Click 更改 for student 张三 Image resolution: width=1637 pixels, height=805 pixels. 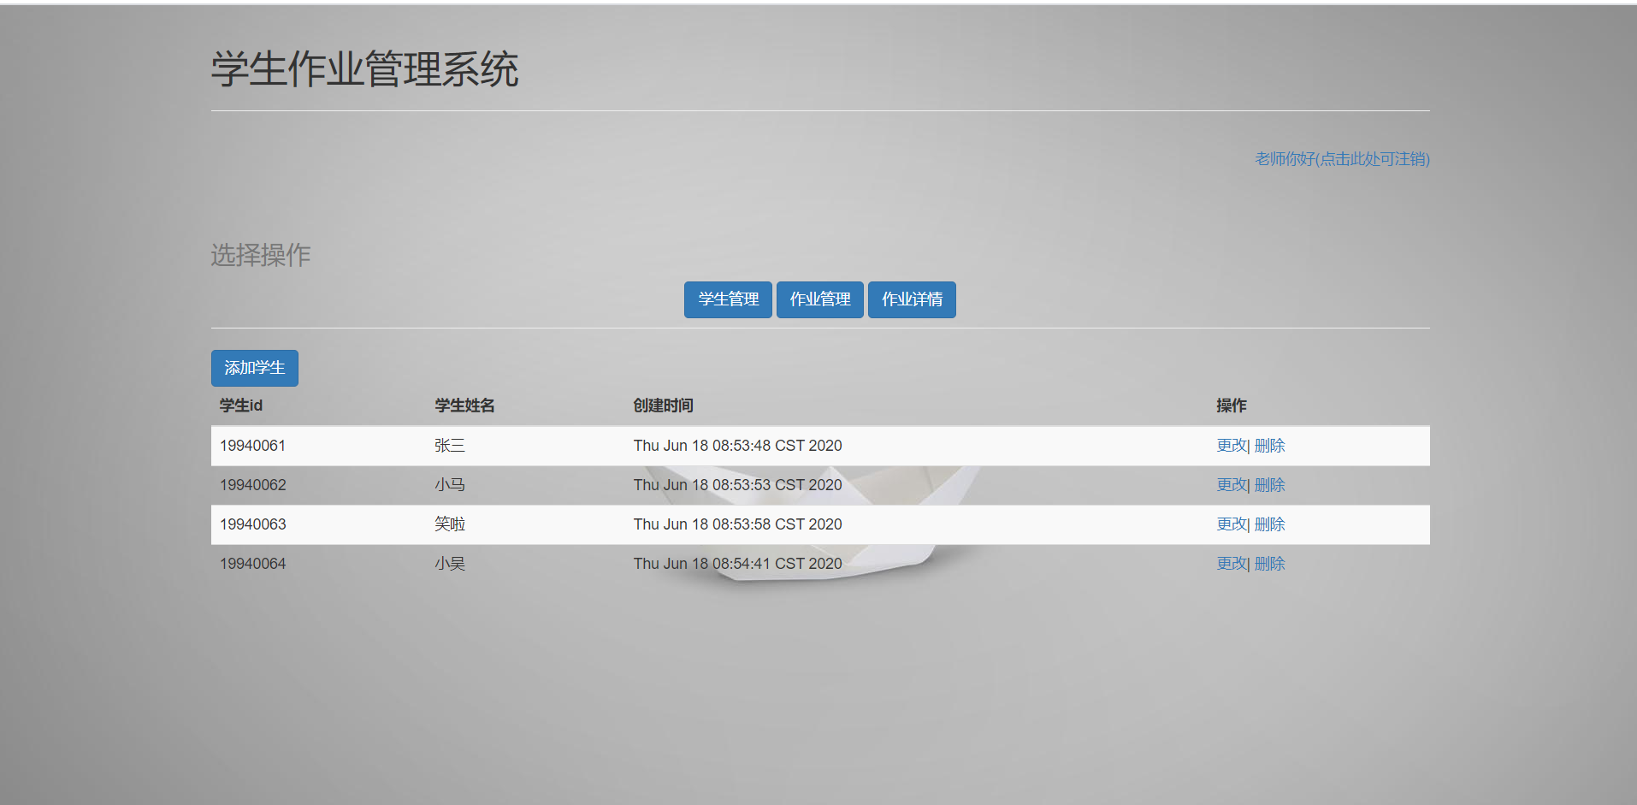pyautogui.click(x=1232, y=446)
